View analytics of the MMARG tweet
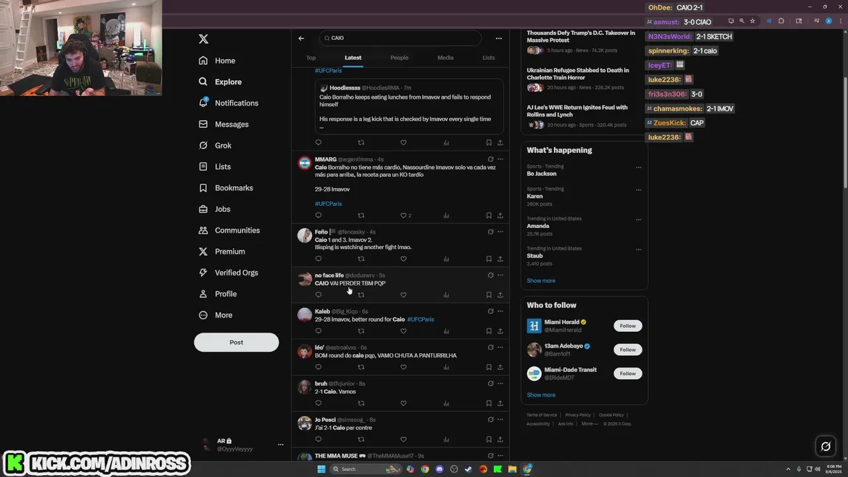The width and height of the screenshot is (848, 477). (x=446, y=215)
